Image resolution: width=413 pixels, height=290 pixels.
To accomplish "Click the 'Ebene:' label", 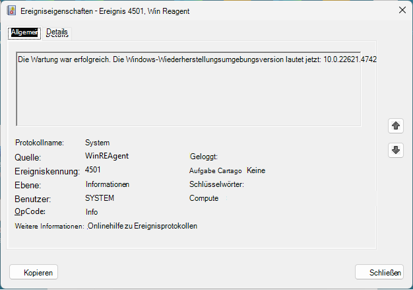I will (x=28, y=185).
